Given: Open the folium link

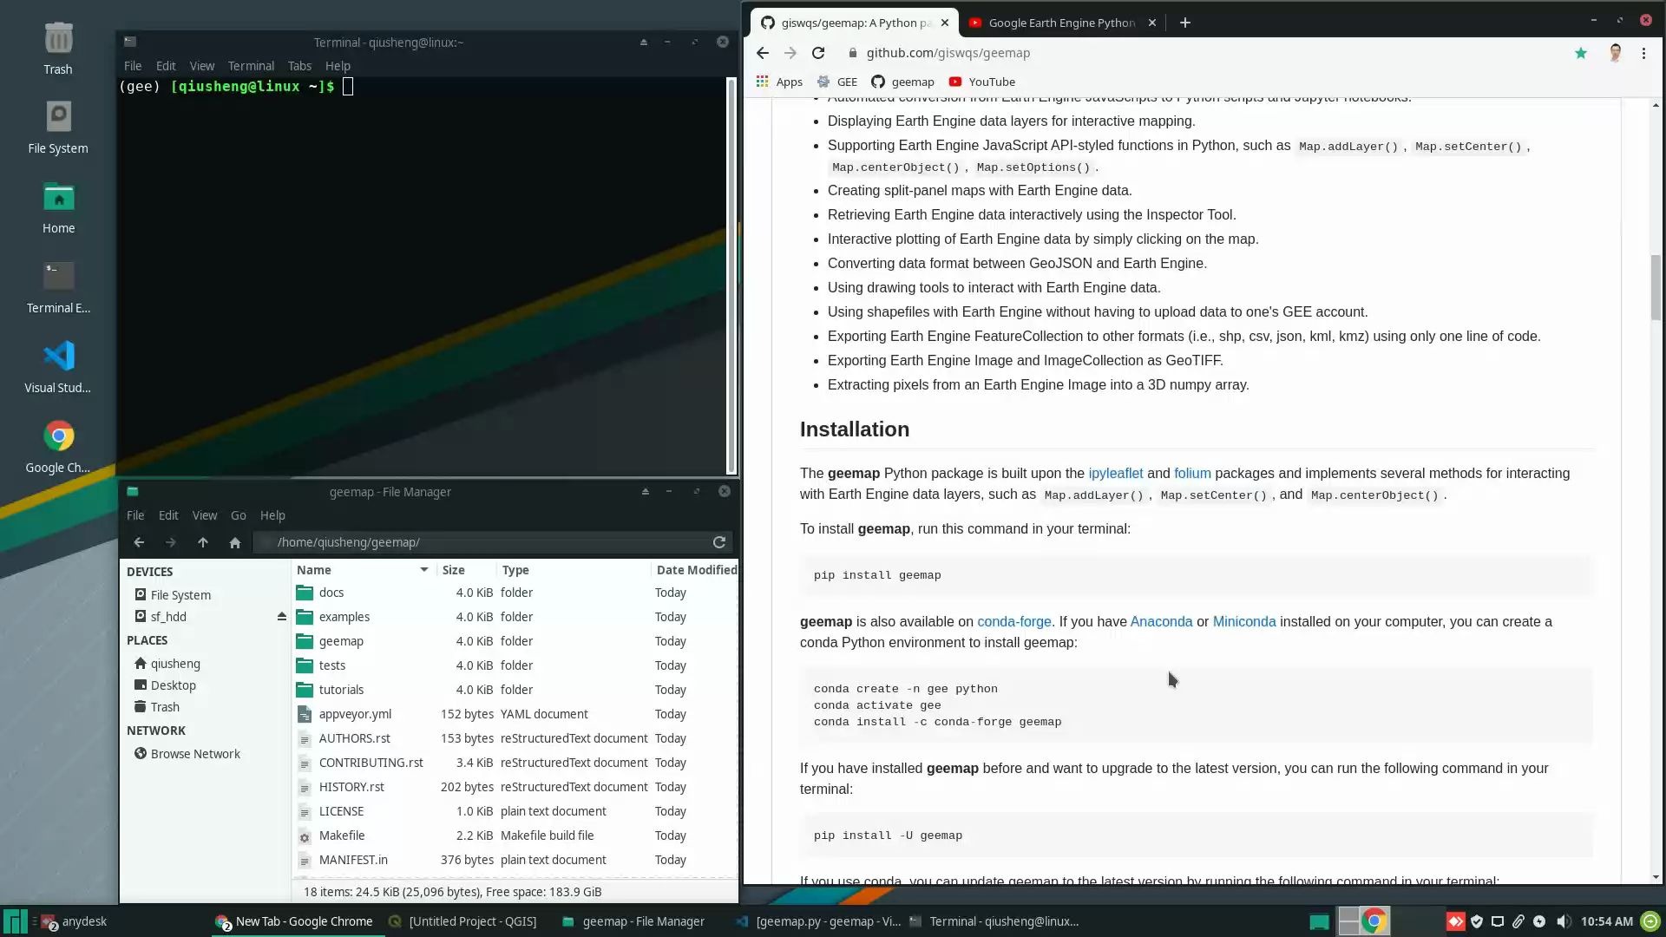Looking at the screenshot, I should (x=1192, y=474).
